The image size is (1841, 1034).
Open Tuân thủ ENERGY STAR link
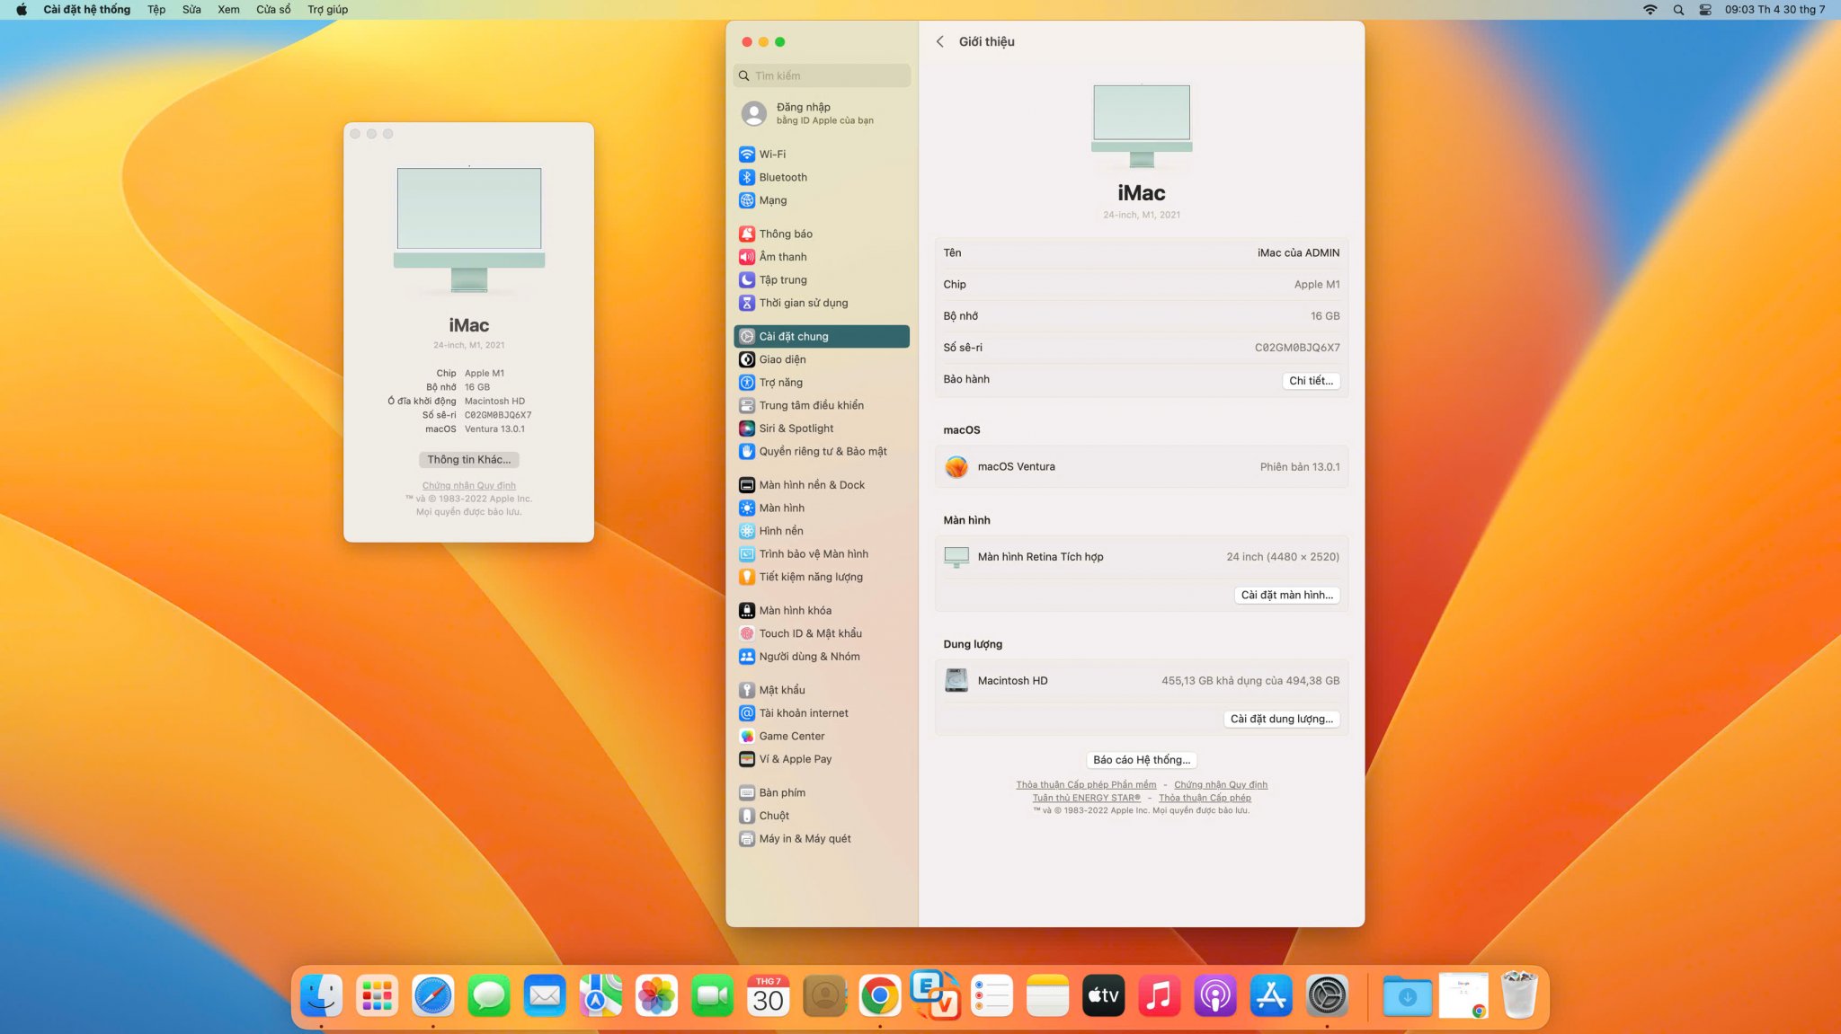[1086, 798]
